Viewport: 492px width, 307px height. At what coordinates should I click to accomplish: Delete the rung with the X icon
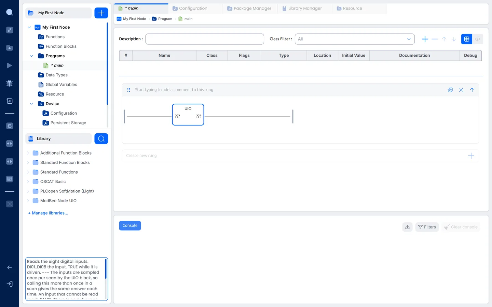point(461,90)
